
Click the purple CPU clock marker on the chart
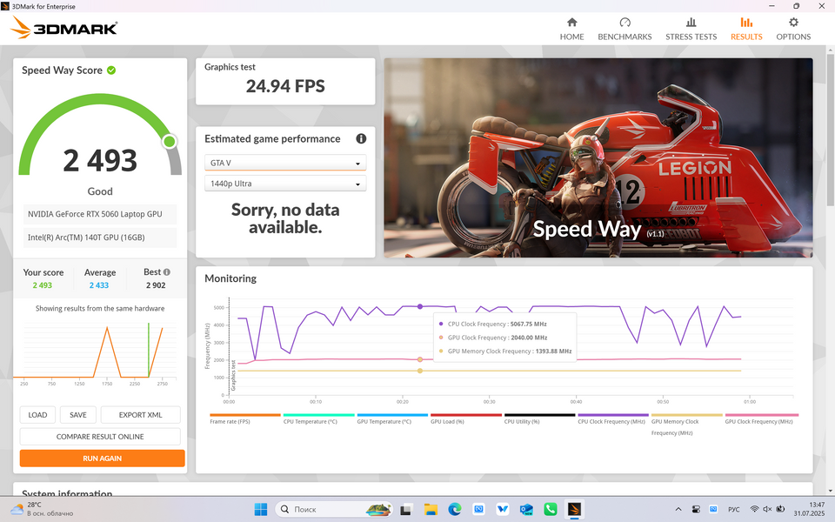pos(419,306)
